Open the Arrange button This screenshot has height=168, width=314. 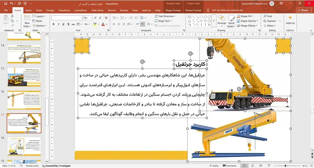222,21
